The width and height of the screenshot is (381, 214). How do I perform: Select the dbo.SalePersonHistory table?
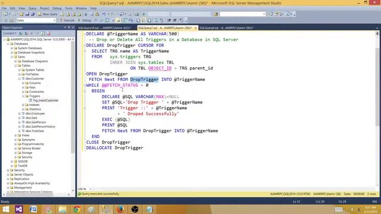(40, 127)
